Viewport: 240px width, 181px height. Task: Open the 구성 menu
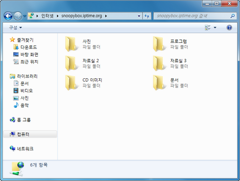[15, 27]
